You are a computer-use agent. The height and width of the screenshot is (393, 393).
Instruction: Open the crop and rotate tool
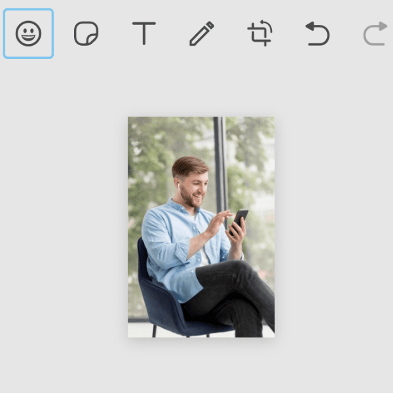click(x=259, y=33)
